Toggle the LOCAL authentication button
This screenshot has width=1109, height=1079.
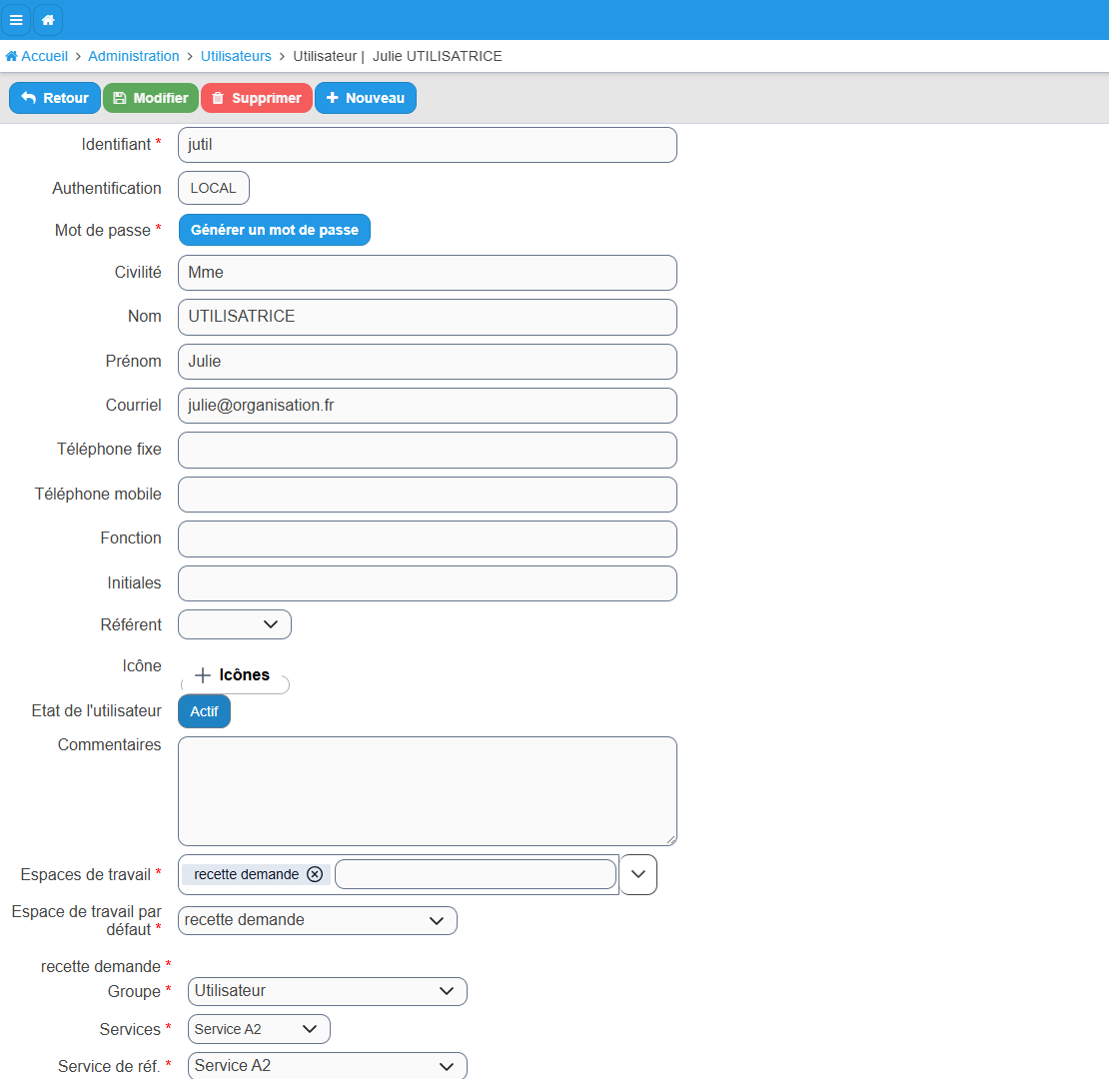tap(214, 188)
